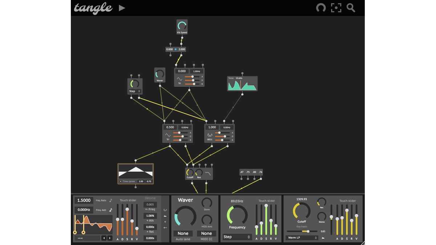Open search with the magnifier icon
The width and height of the screenshot is (436, 245).
click(350, 7)
